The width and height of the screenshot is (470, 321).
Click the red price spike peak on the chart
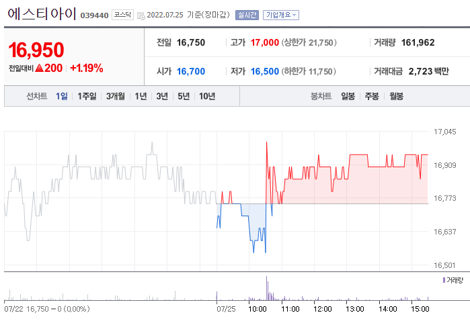point(266,143)
